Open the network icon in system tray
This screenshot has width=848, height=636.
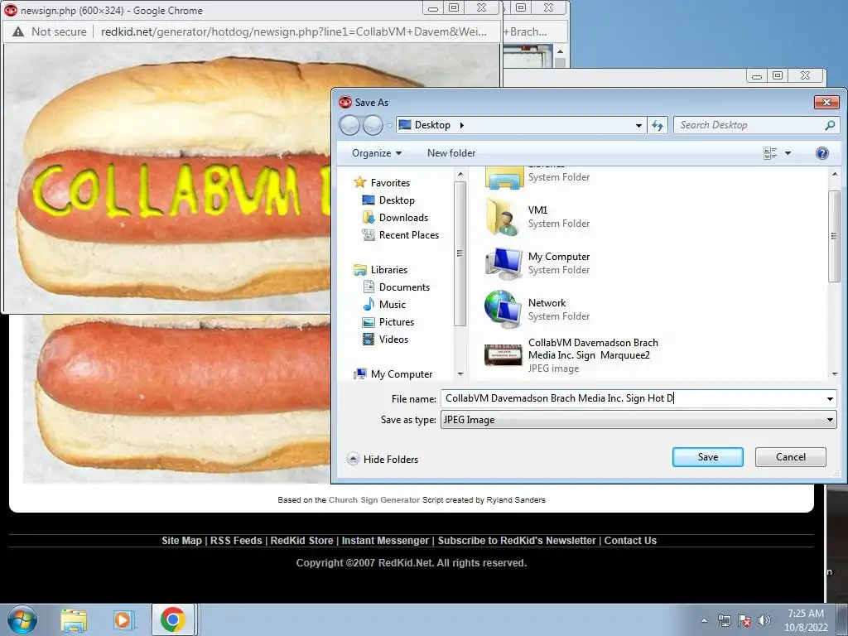pyautogui.click(x=724, y=620)
